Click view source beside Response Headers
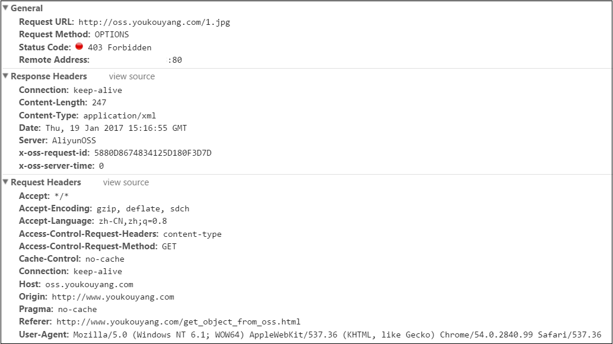613x344 pixels. coord(132,76)
